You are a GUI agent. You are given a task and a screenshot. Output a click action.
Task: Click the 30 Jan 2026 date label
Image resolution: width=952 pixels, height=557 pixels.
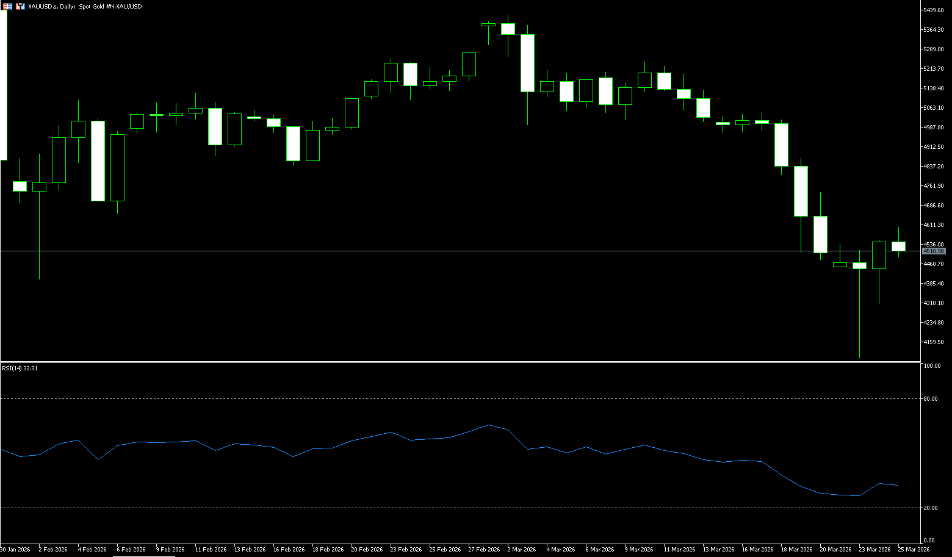tap(15, 550)
